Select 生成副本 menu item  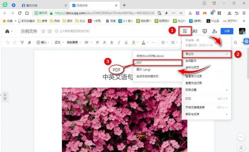point(206,61)
